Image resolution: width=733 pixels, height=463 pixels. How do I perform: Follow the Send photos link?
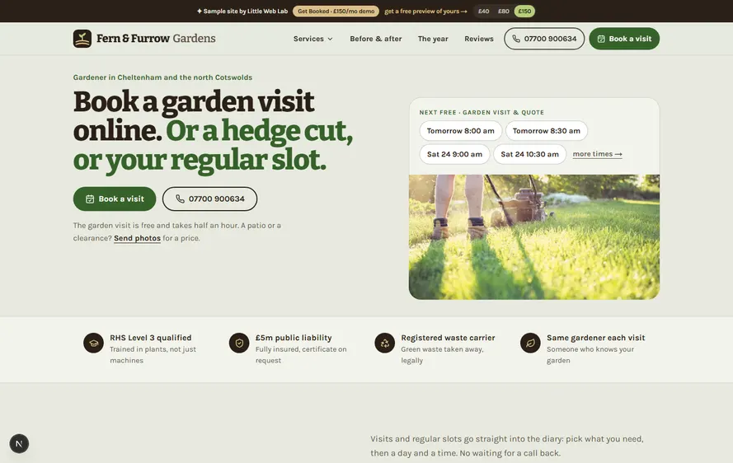137,238
